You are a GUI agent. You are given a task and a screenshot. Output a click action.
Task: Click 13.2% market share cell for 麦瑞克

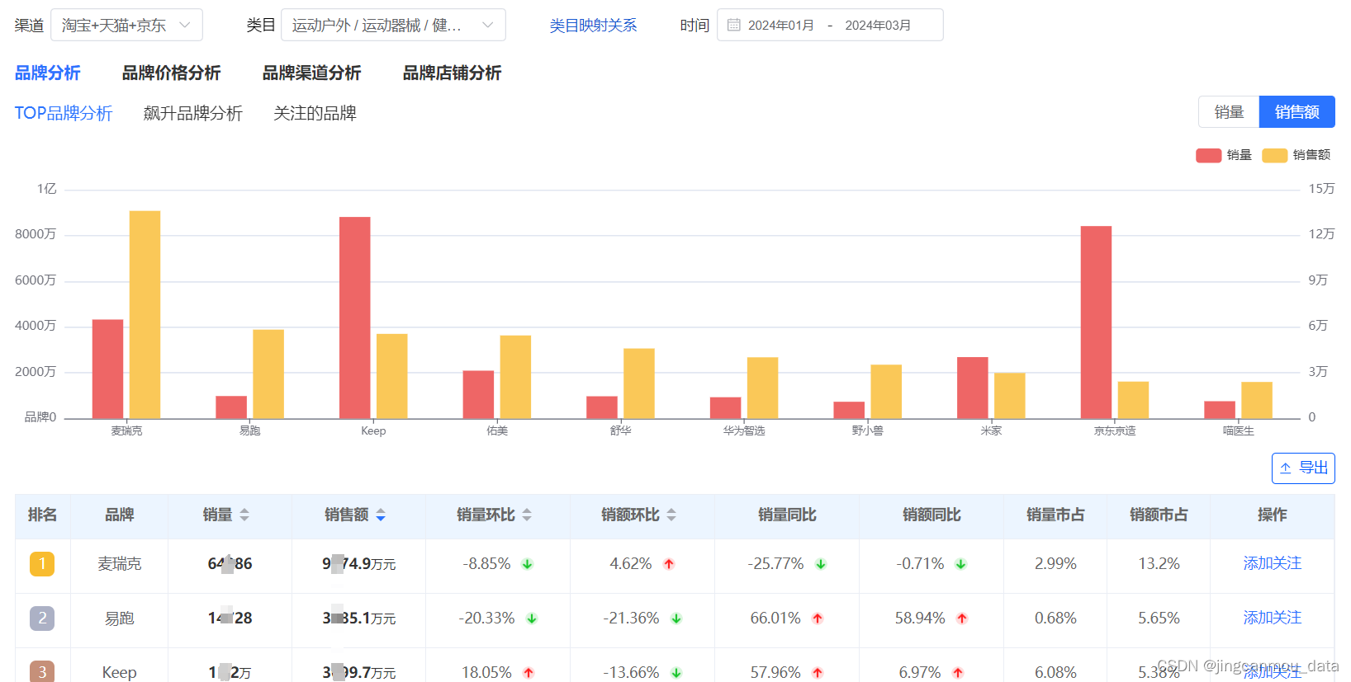(x=1159, y=564)
